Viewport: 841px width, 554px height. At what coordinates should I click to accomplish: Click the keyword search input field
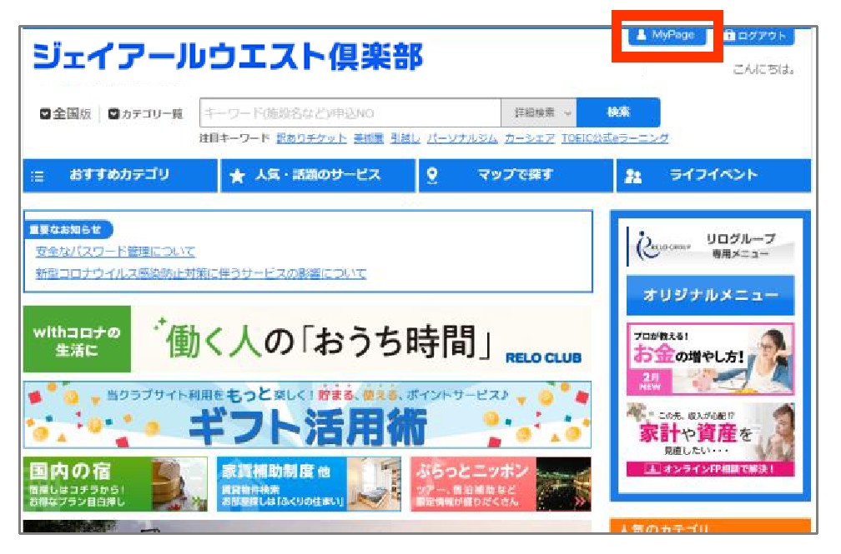pyautogui.click(x=350, y=112)
